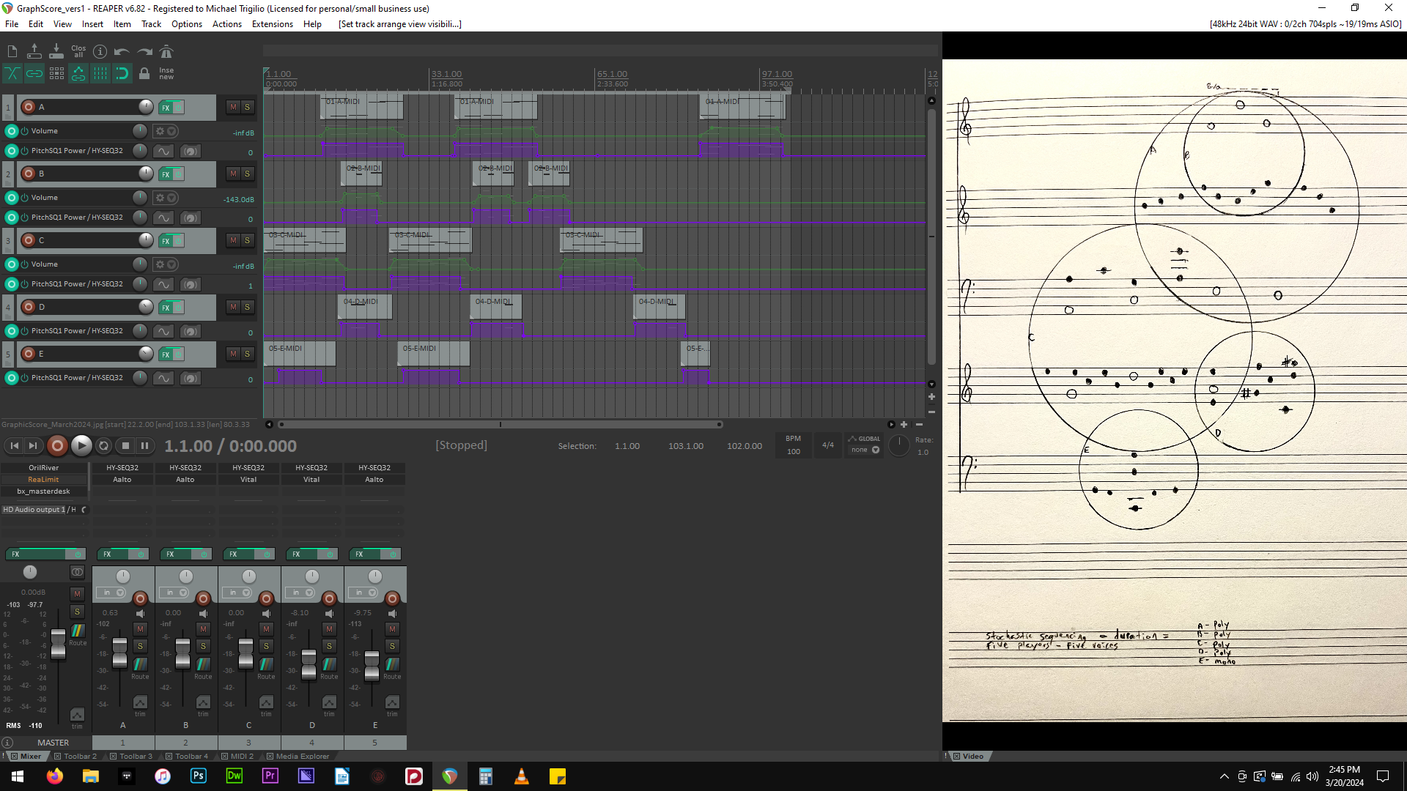
Task: Open the FX chain for track A
Action: click(166, 108)
